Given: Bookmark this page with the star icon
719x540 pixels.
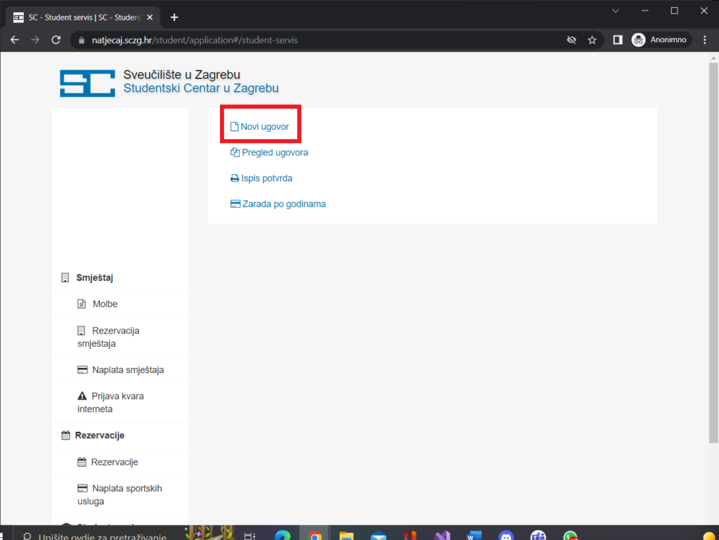Looking at the screenshot, I should point(592,40).
